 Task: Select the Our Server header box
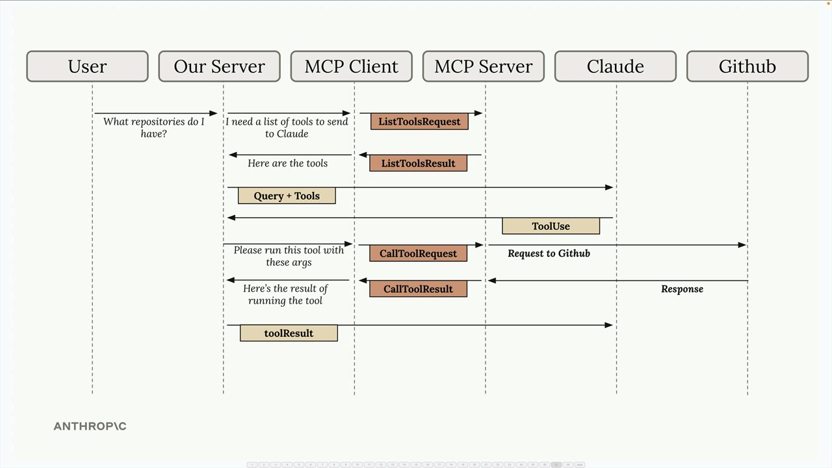pyautogui.click(x=219, y=66)
